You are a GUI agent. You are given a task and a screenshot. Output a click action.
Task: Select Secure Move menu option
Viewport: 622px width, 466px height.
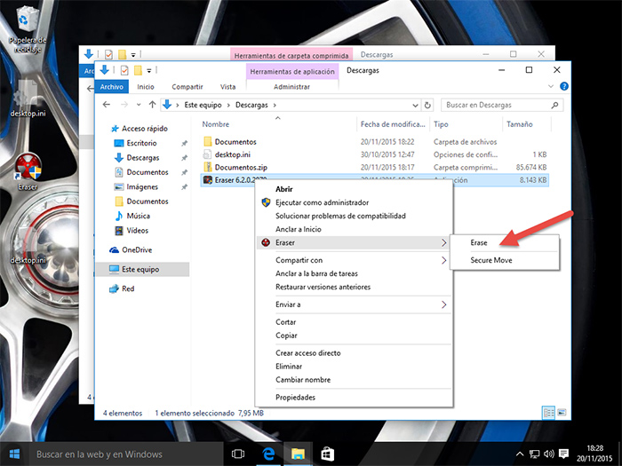(x=490, y=260)
